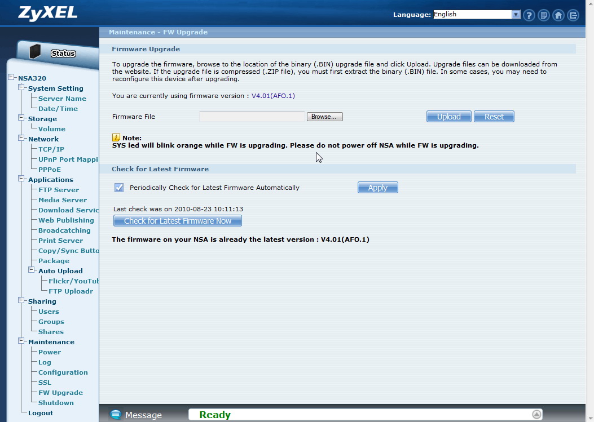The height and width of the screenshot is (422, 594).
Task: Open Users under Sharing
Action: click(49, 312)
